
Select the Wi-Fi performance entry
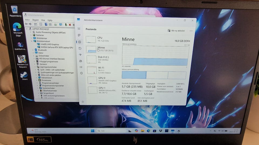102,70
